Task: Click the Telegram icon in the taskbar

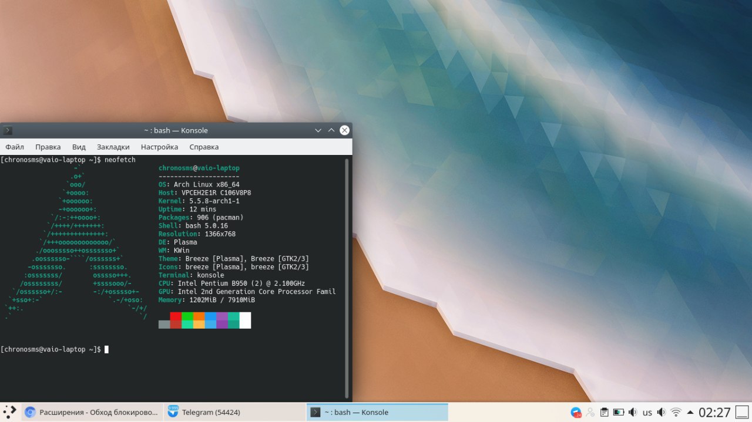Action: 173,412
